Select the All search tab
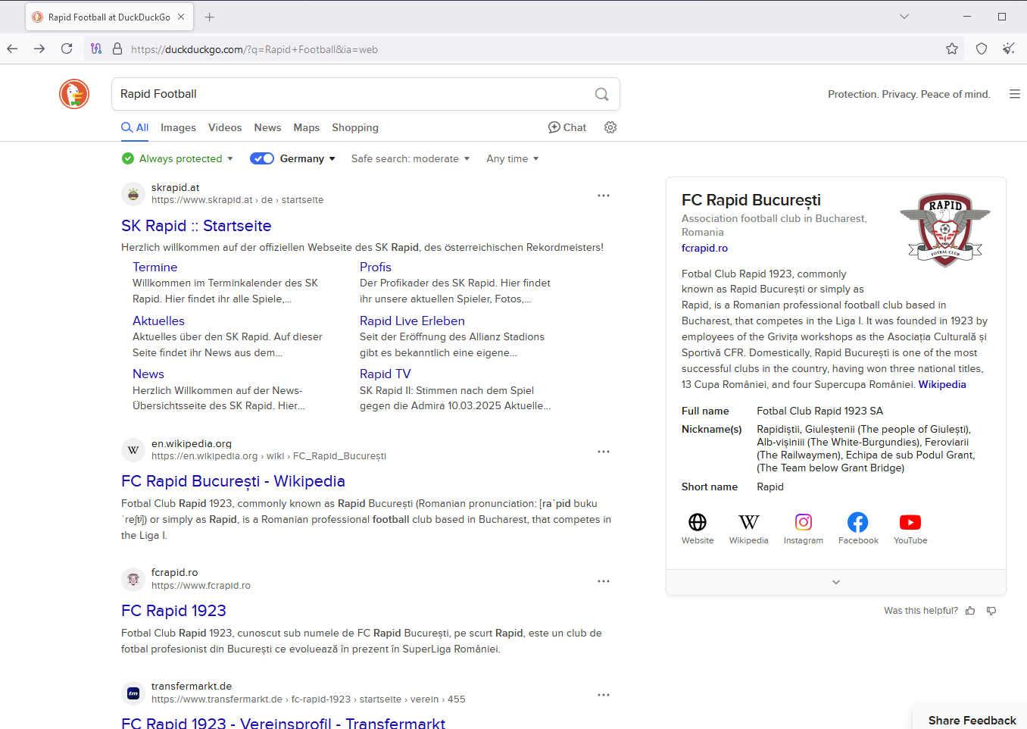1027x729 pixels. (x=135, y=127)
